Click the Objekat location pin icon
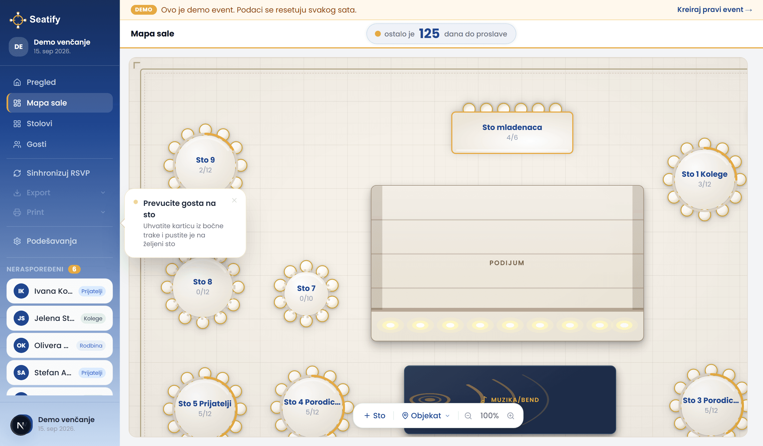 click(x=405, y=416)
